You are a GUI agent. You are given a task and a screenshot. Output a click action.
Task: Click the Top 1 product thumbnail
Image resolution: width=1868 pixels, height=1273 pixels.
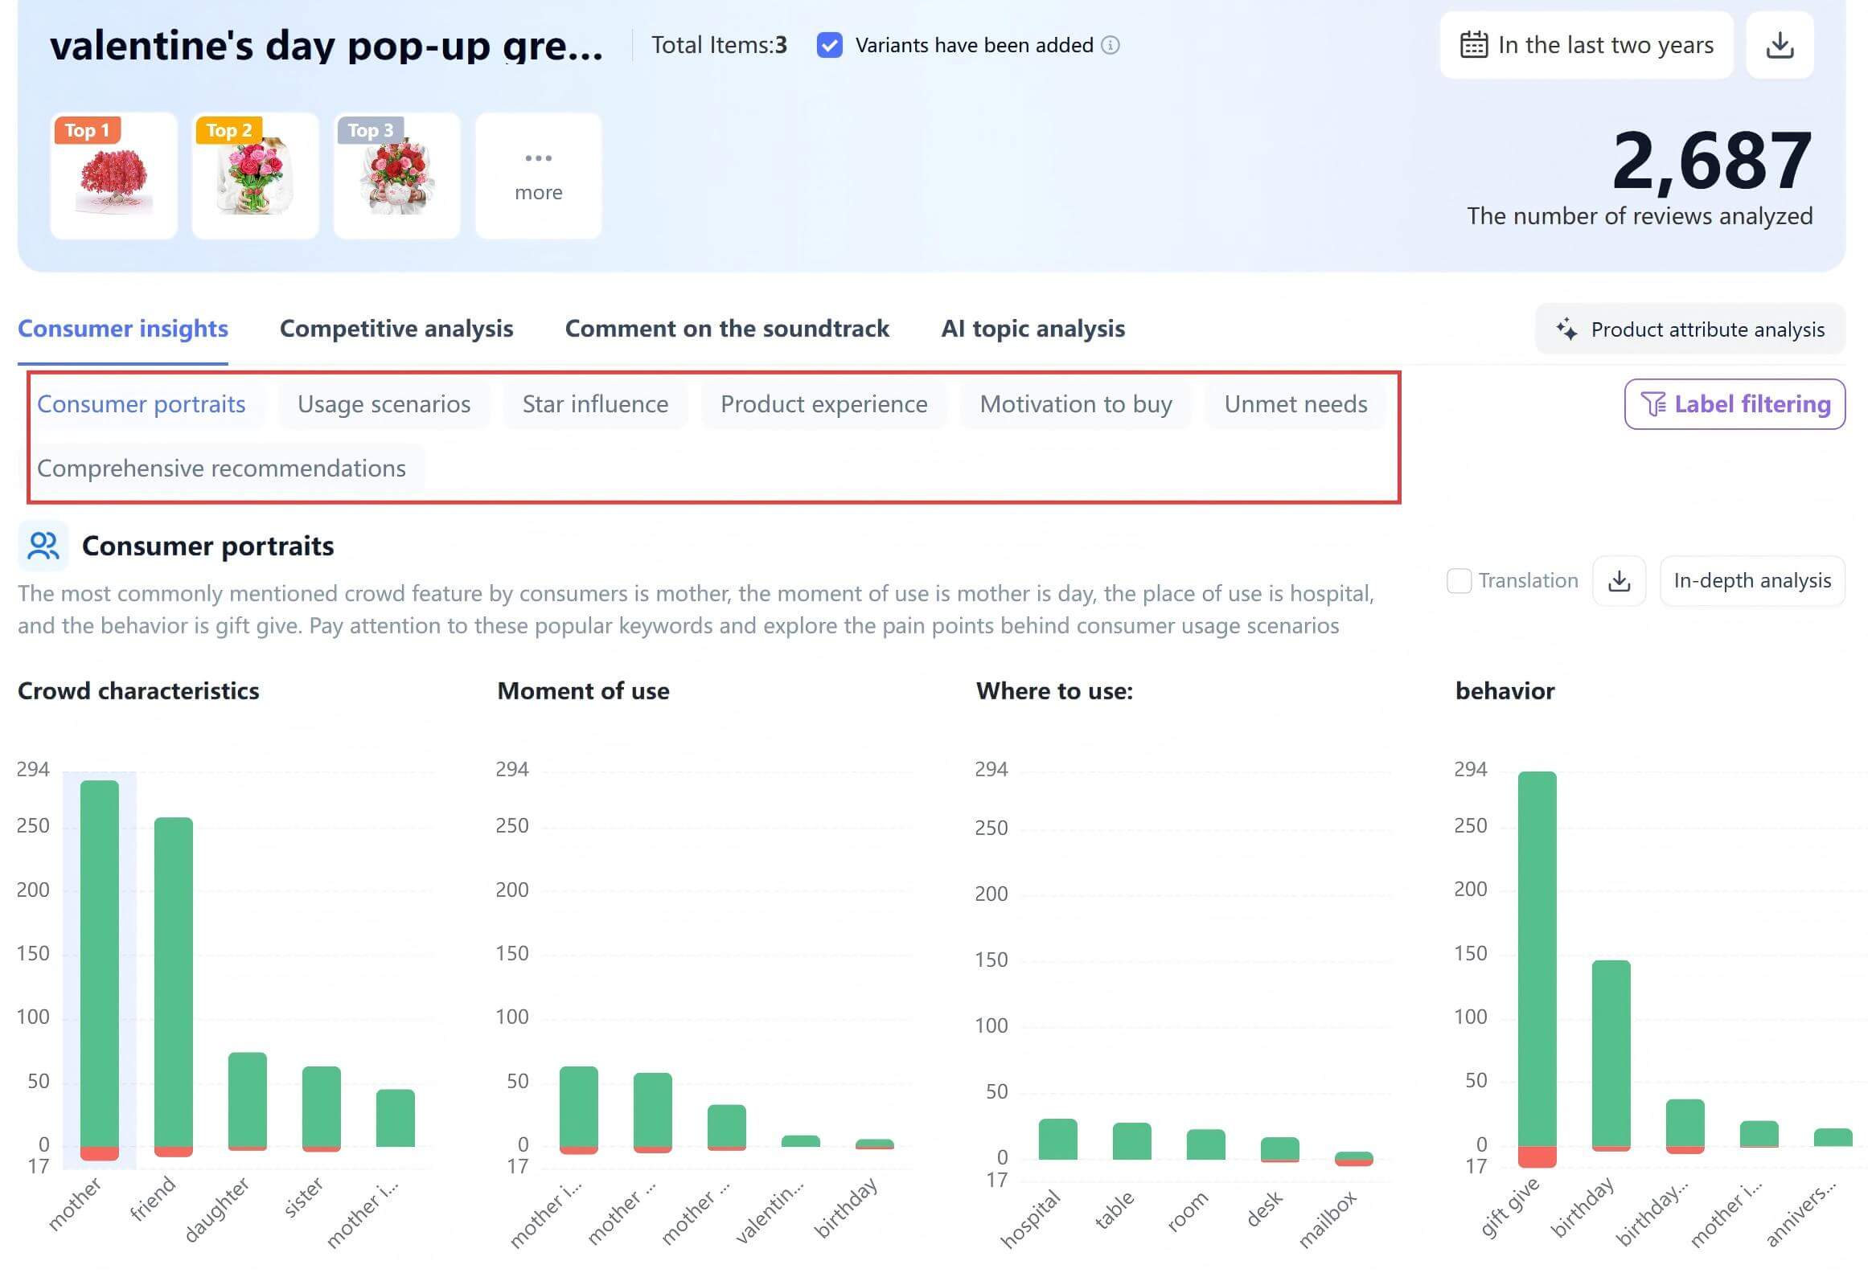coord(113,176)
